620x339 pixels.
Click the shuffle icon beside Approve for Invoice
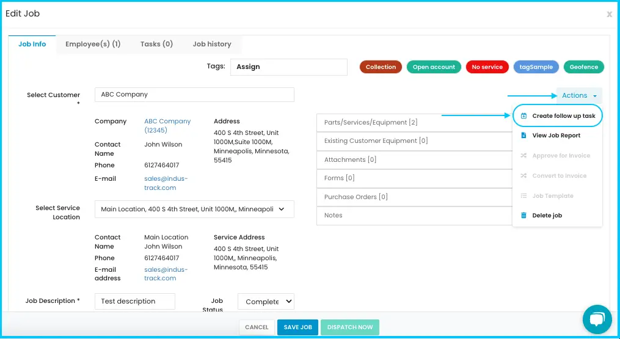coord(523,156)
